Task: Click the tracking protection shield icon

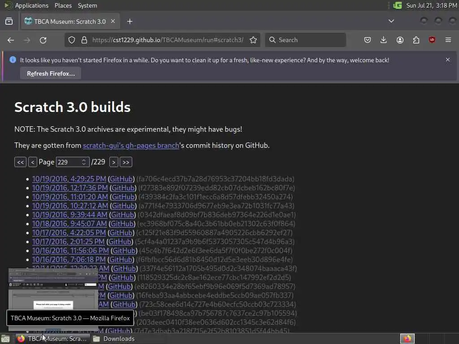Action: pyautogui.click(x=72, y=40)
